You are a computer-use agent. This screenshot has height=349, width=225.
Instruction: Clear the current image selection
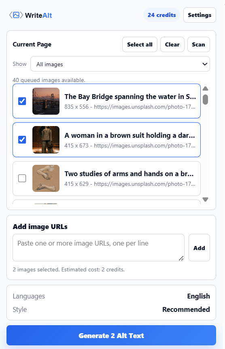pyautogui.click(x=172, y=44)
